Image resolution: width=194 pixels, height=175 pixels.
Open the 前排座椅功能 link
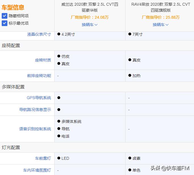click(39, 76)
